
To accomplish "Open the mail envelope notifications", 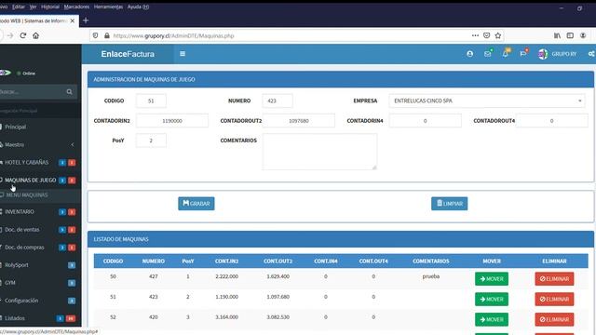I will pyautogui.click(x=488, y=54).
